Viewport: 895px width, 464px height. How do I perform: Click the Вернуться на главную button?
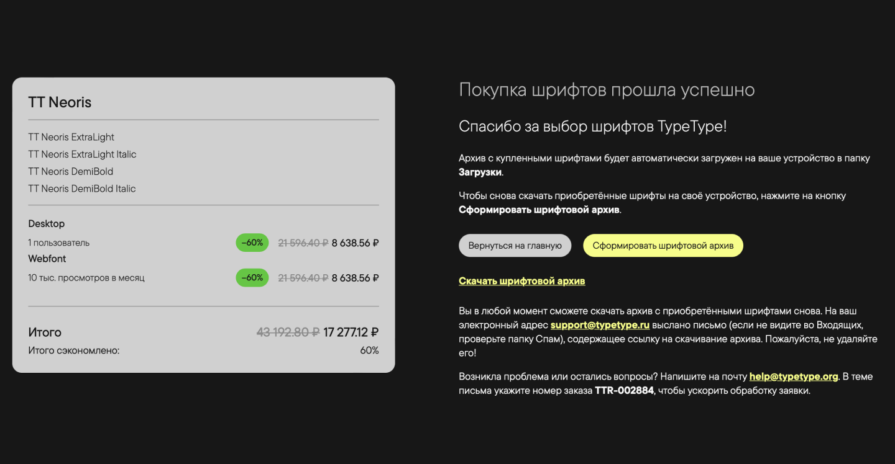click(515, 246)
